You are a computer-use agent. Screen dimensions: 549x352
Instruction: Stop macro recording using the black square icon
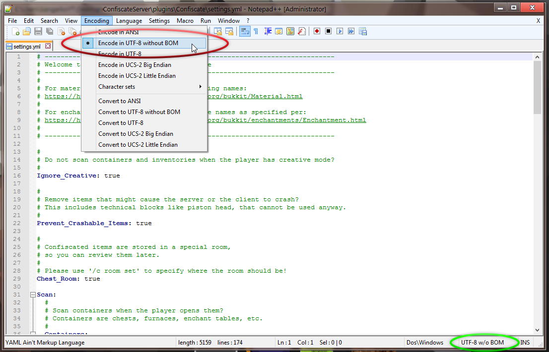[328, 31]
